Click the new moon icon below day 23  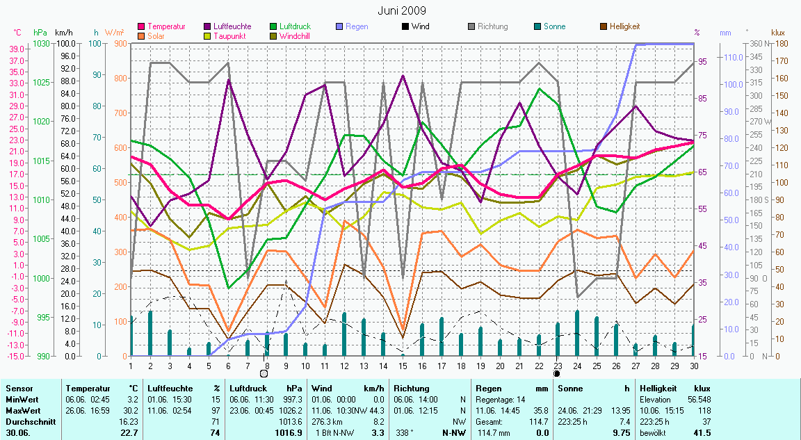[556, 373]
